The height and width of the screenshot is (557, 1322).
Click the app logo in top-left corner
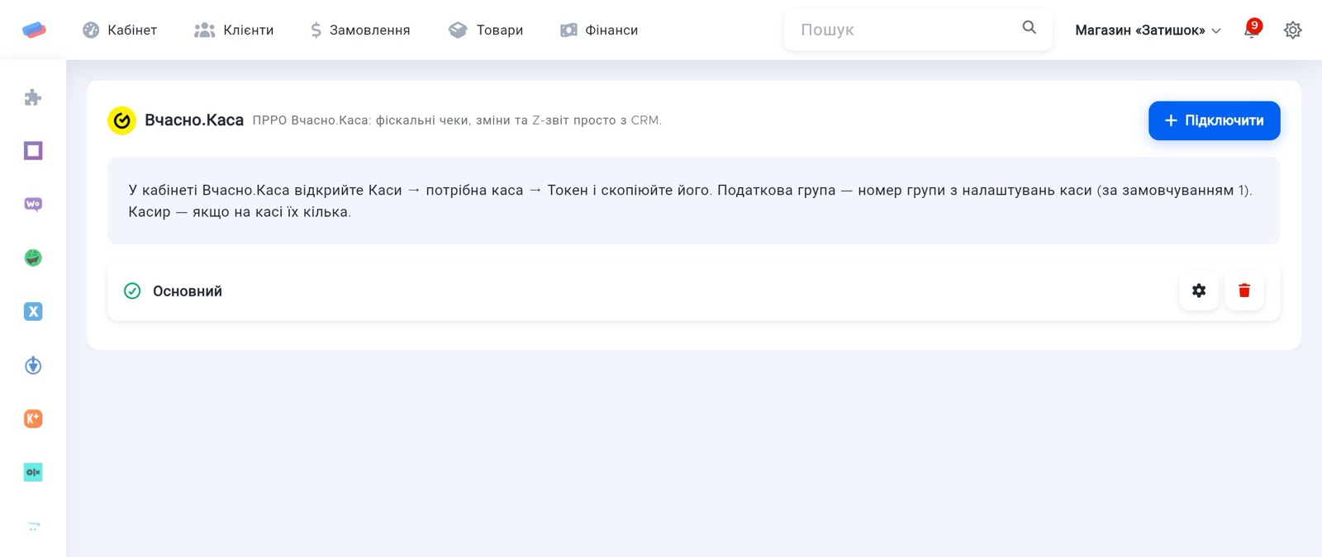pos(34,30)
